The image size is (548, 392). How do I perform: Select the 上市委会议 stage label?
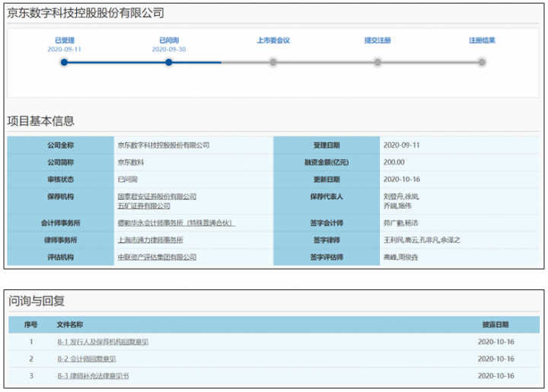273,40
